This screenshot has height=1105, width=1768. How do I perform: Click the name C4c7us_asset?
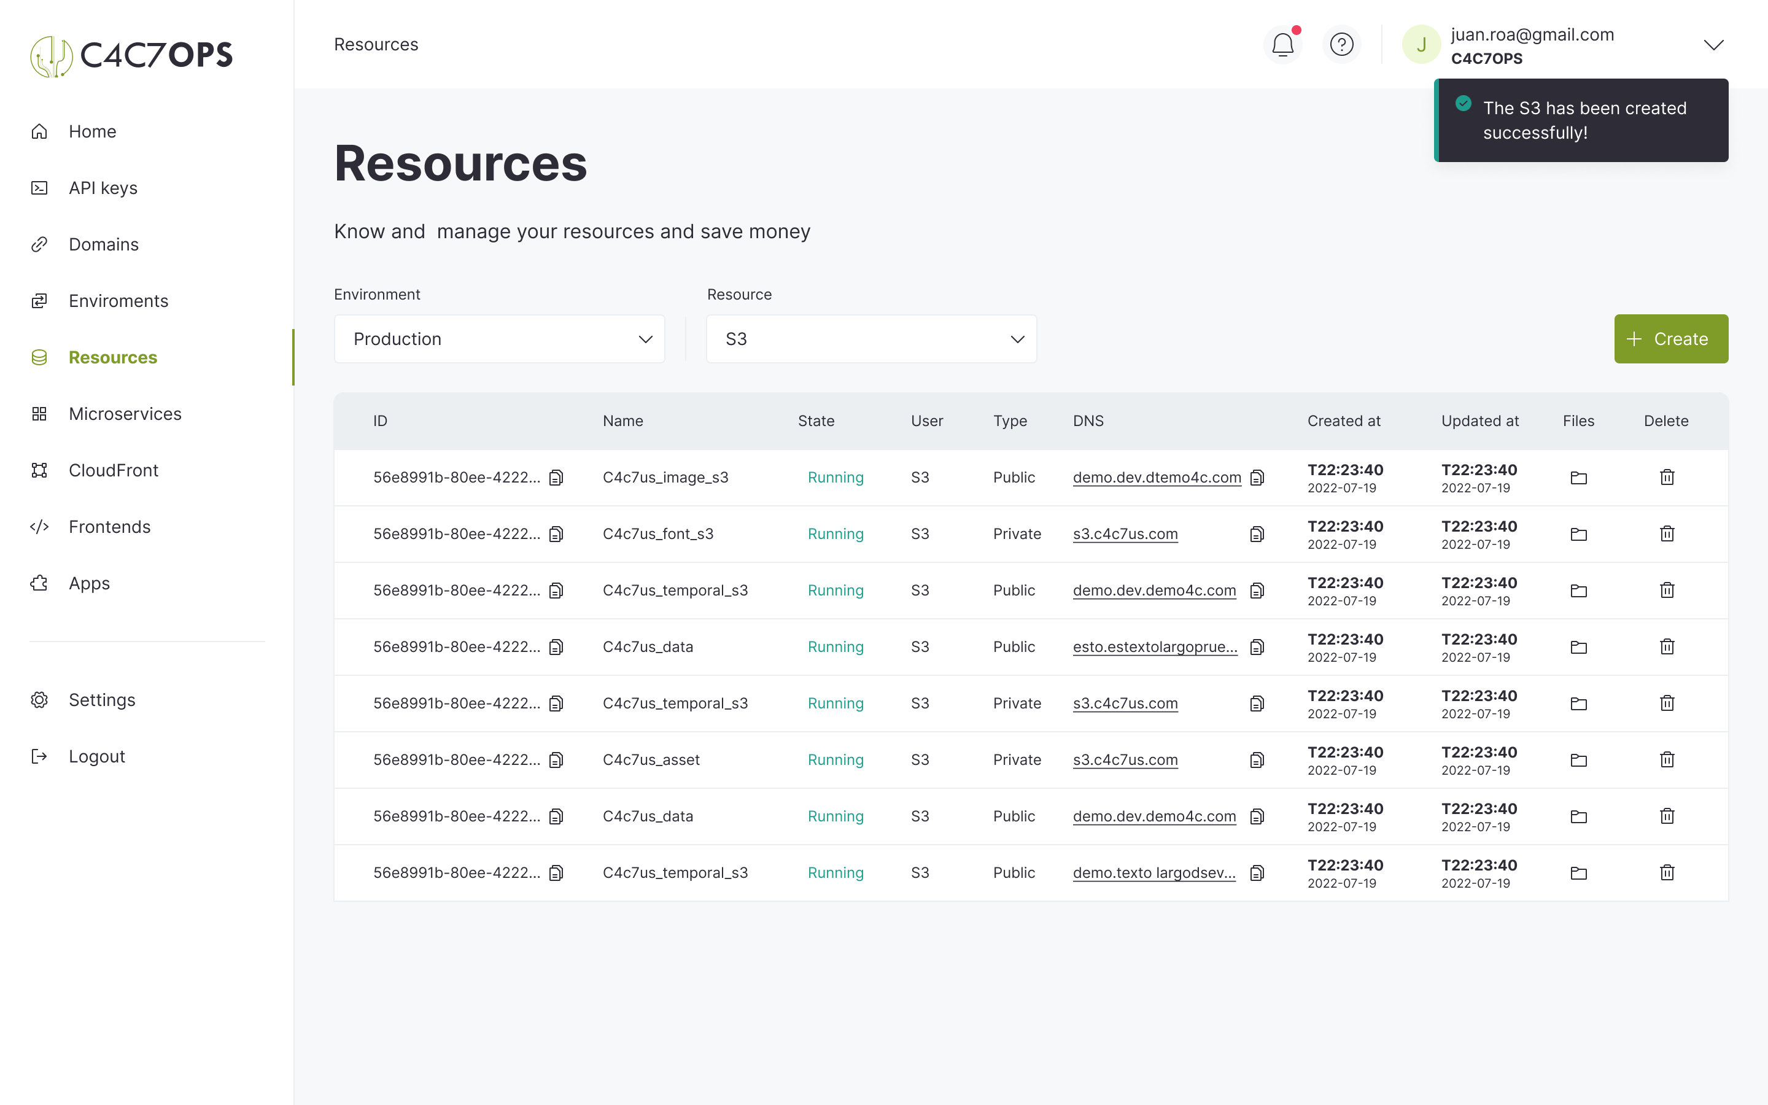pos(651,760)
